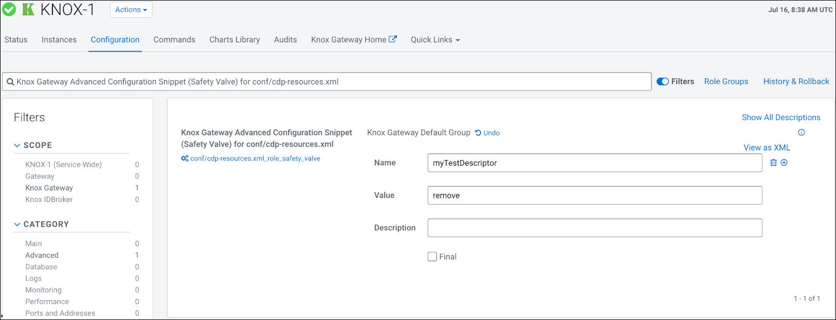The image size is (836, 320).
Task: Check the Final checkbox
Action: coord(432,257)
